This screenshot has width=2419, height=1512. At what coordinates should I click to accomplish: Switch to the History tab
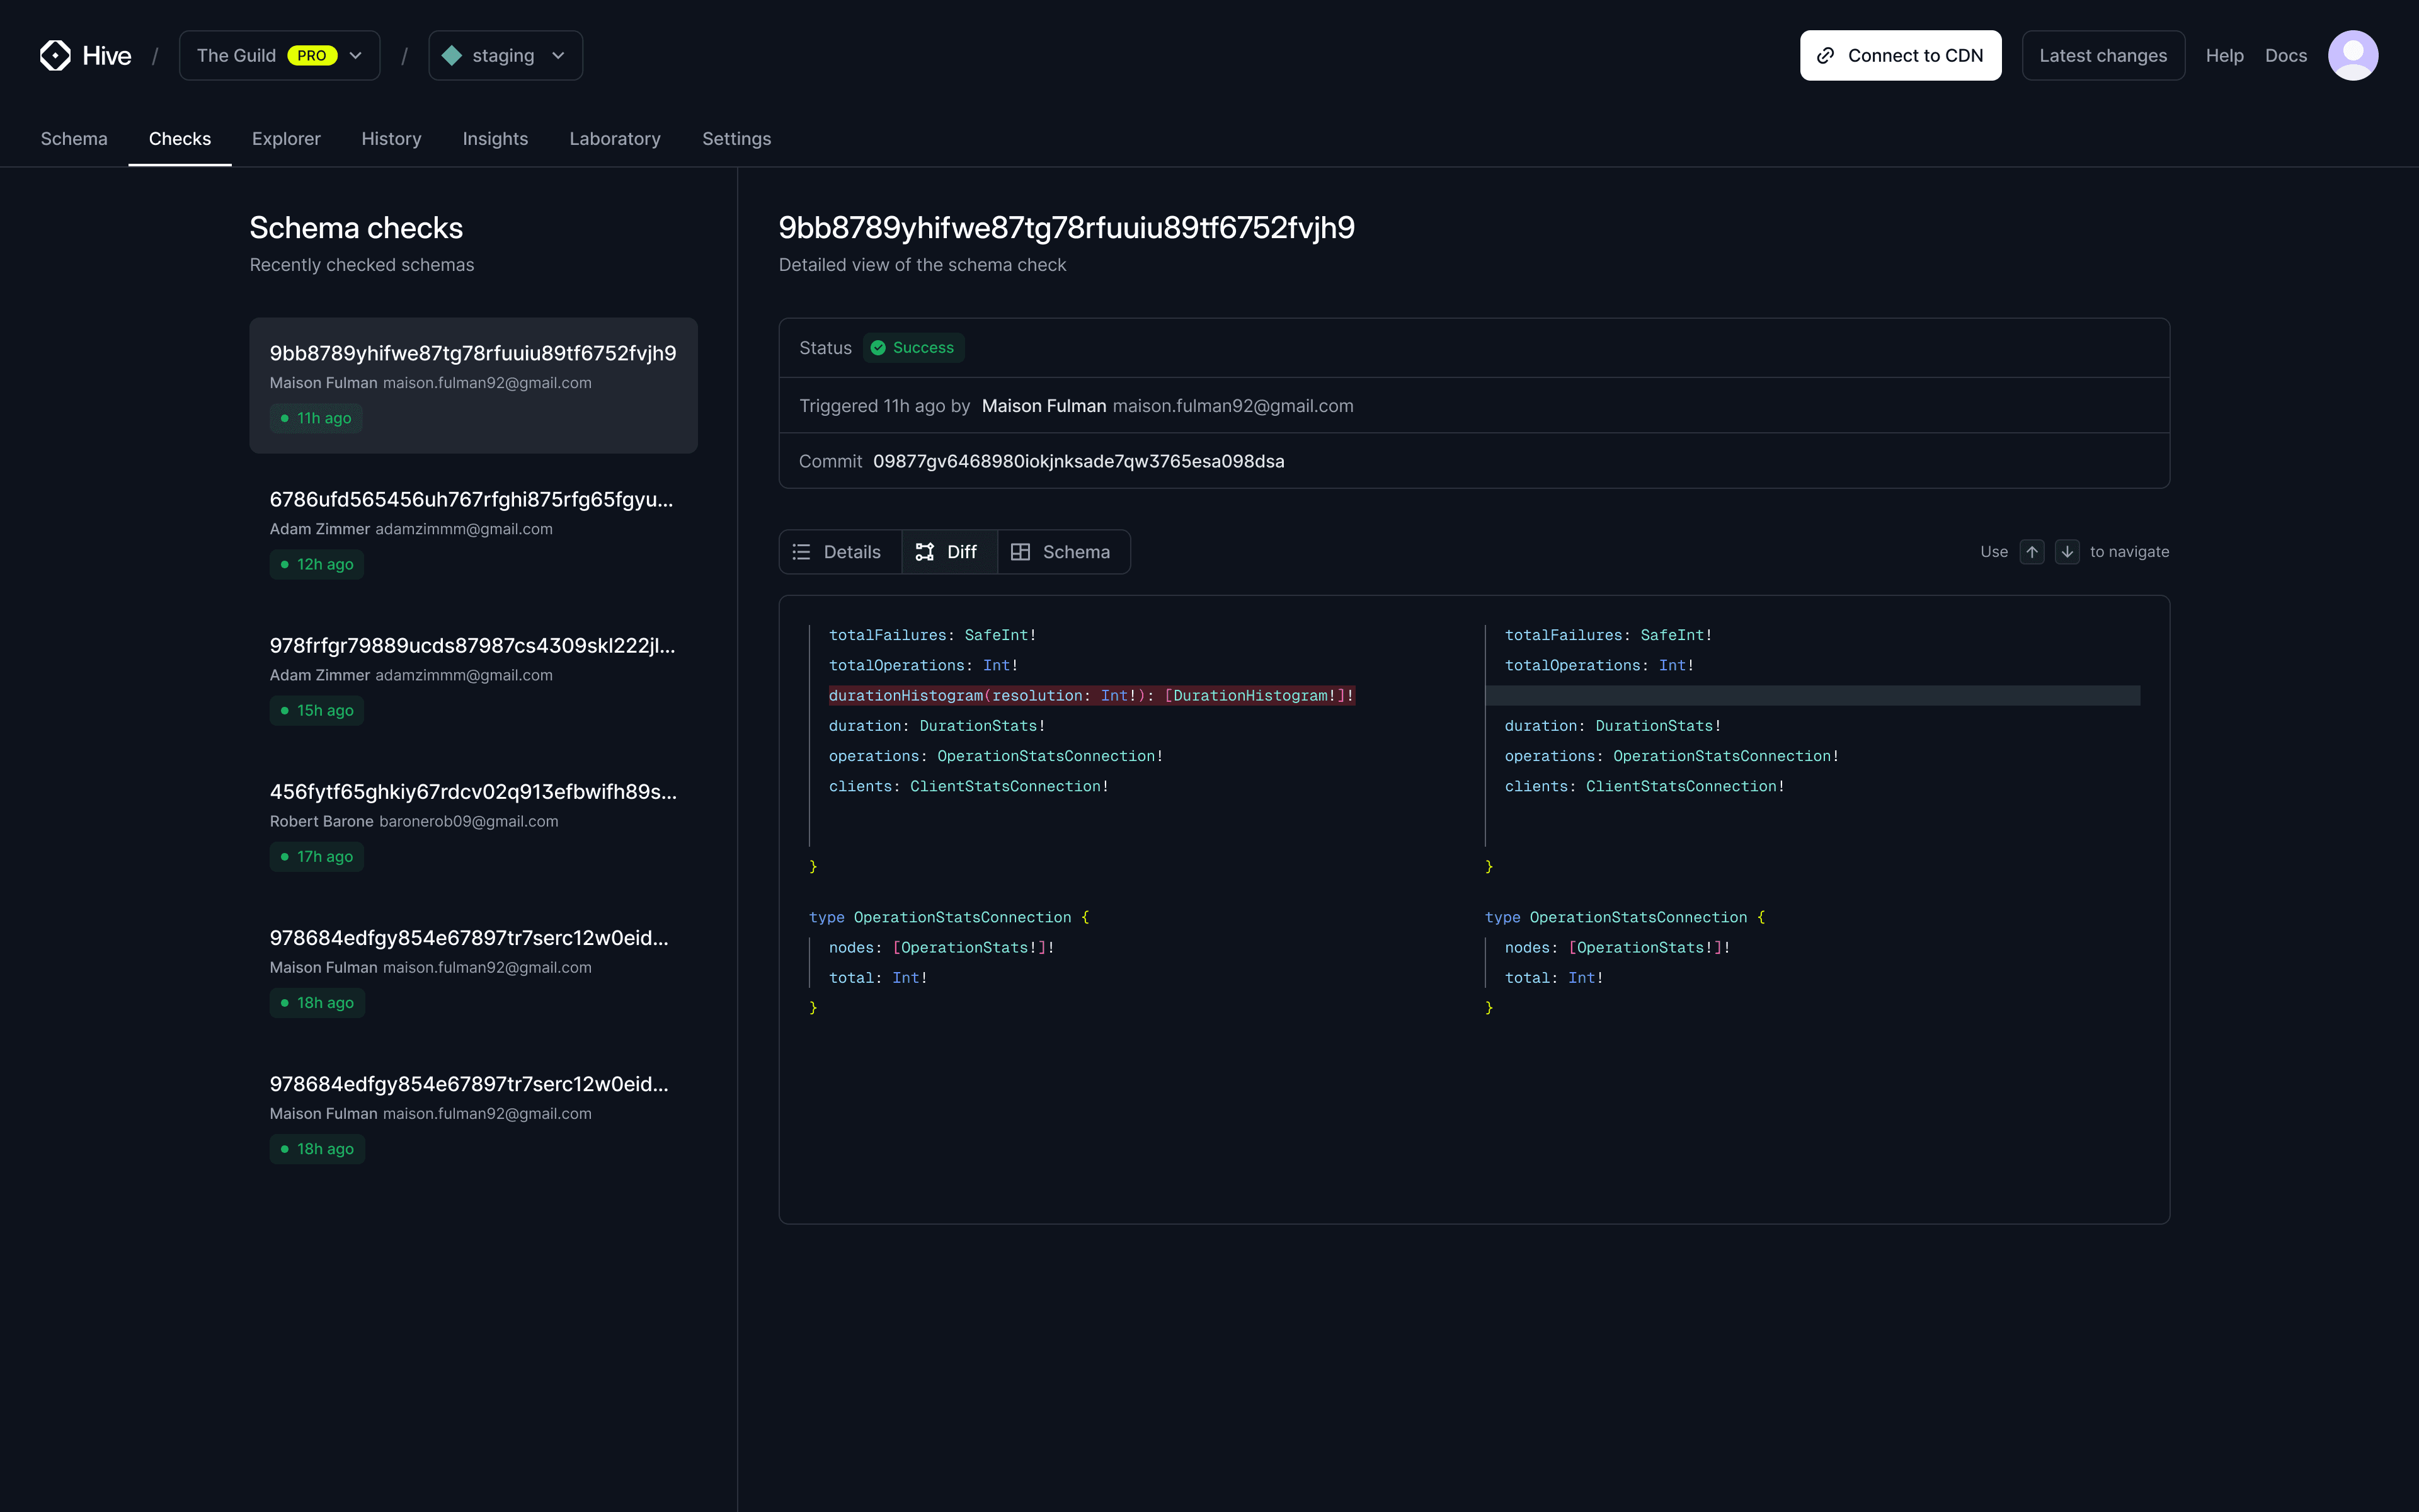[x=391, y=139]
